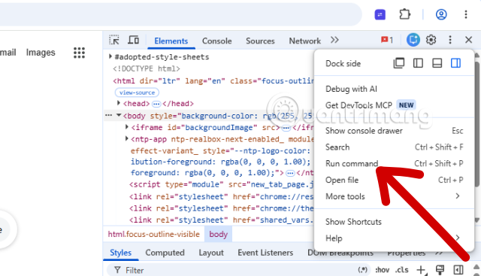This screenshot has width=481, height=276.
Task: Dock DevTools to the left
Action: (x=418, y=63)
